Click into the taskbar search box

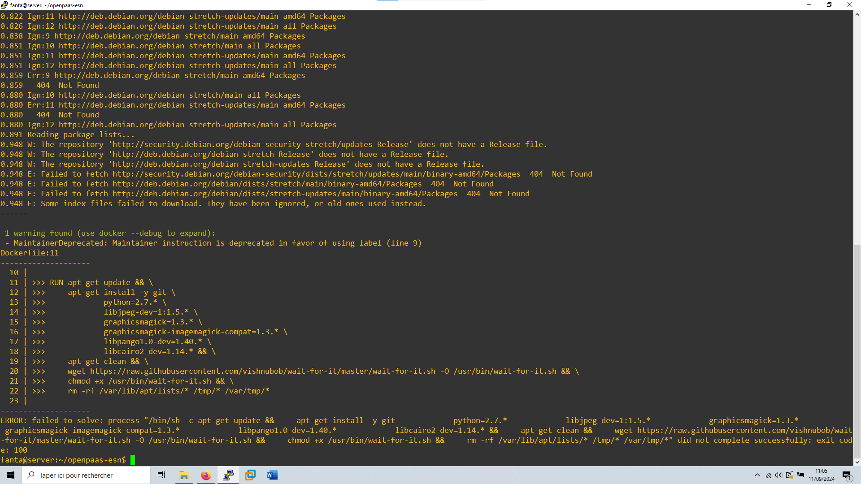[x=86, y=475]
